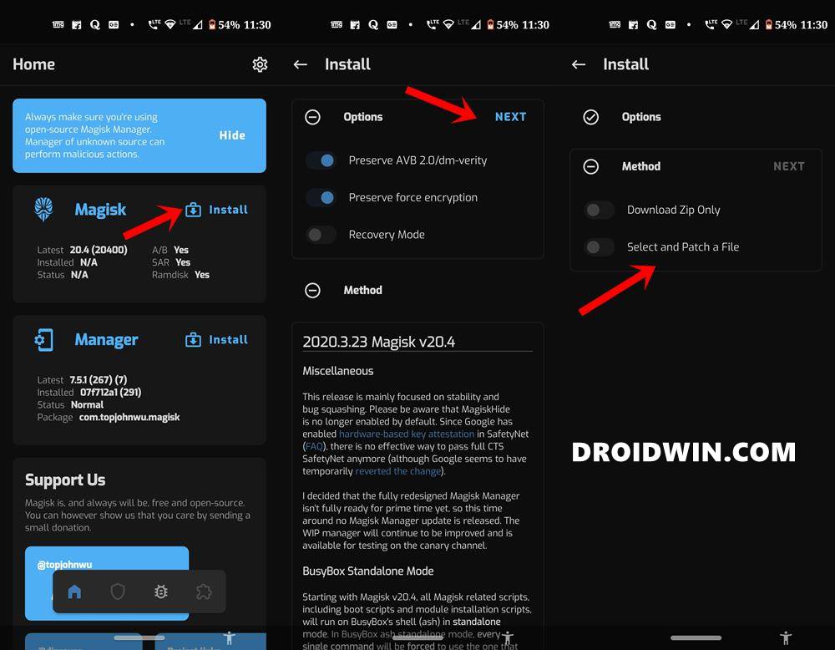The width and height of the screenshot is (835, 650).
Task: Tap accessibility button on middle screen
Action: pos(508,637)
